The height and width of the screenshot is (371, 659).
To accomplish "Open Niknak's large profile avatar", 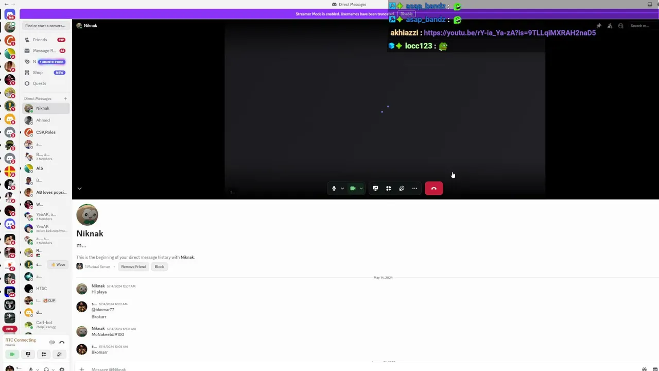I will (87, 215).
